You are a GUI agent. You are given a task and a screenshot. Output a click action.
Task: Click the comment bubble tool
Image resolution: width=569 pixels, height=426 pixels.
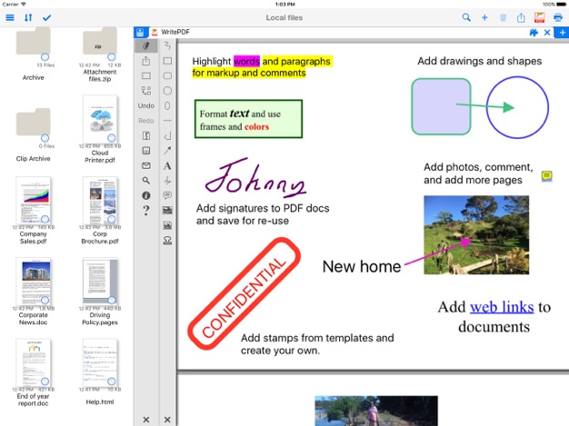[167, 195]
